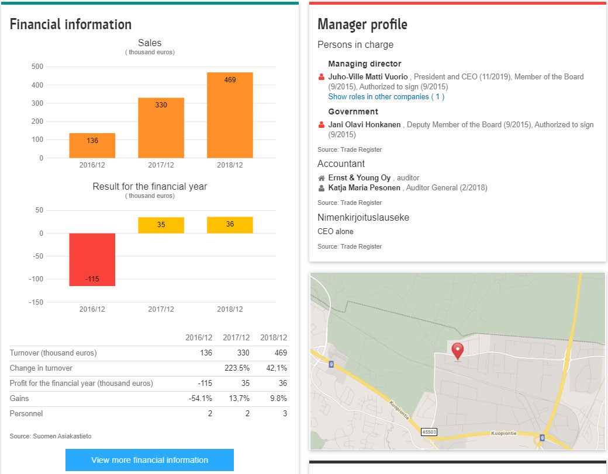Click the gray person icon beside Katja Maria Pesonen
The width and height of the screenshot is (608, 474).
click(321, 189)
